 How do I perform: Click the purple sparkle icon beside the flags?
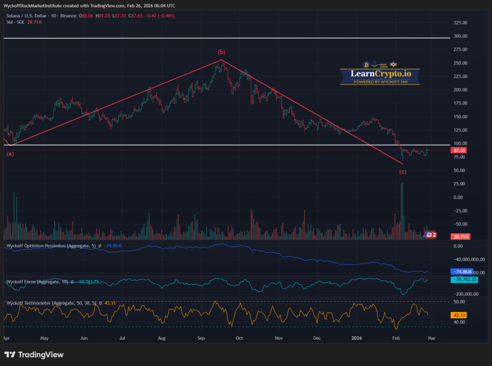423,235
